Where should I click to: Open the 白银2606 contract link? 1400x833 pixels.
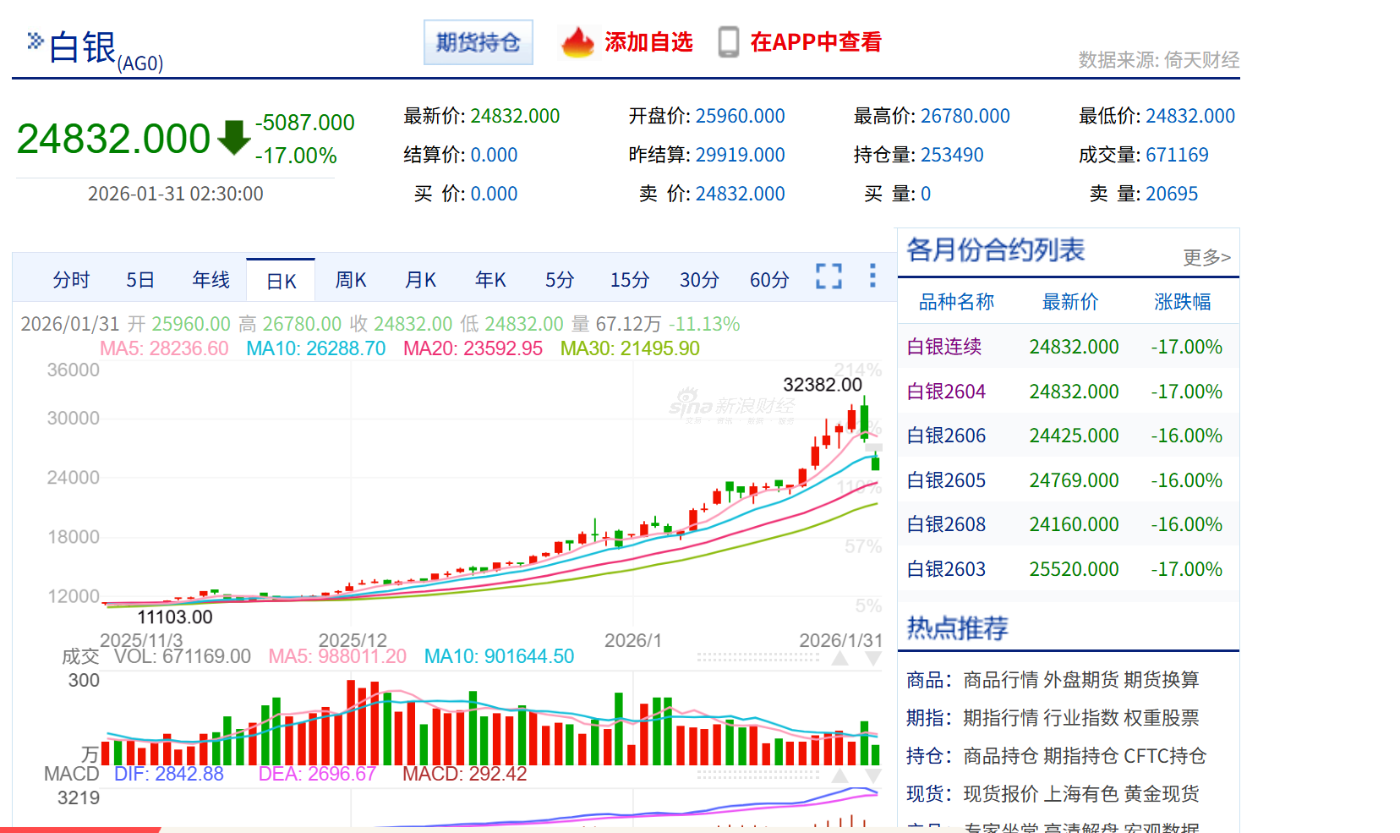click(x=946, y=436)
